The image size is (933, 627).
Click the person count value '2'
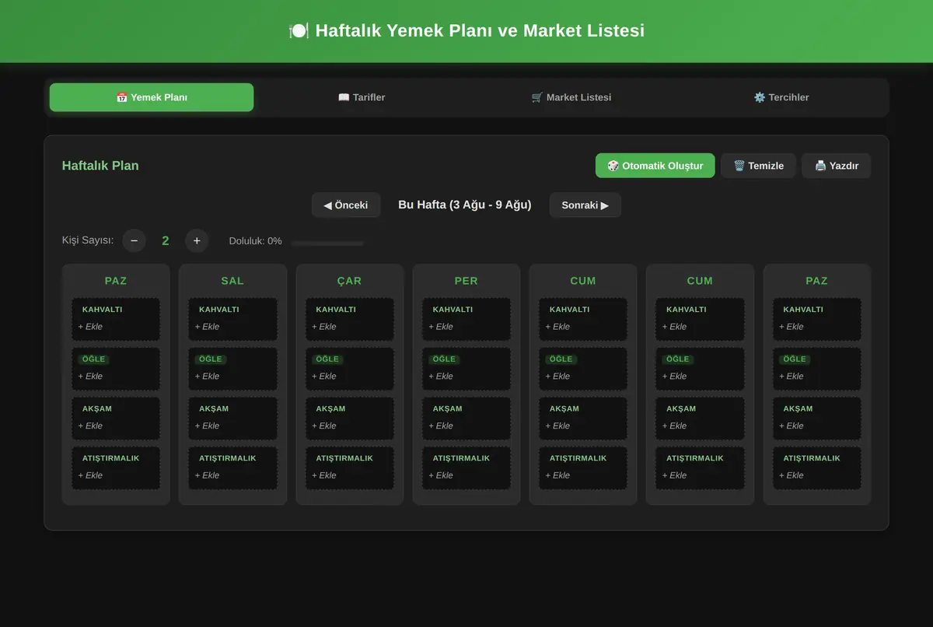click(165, 241)
